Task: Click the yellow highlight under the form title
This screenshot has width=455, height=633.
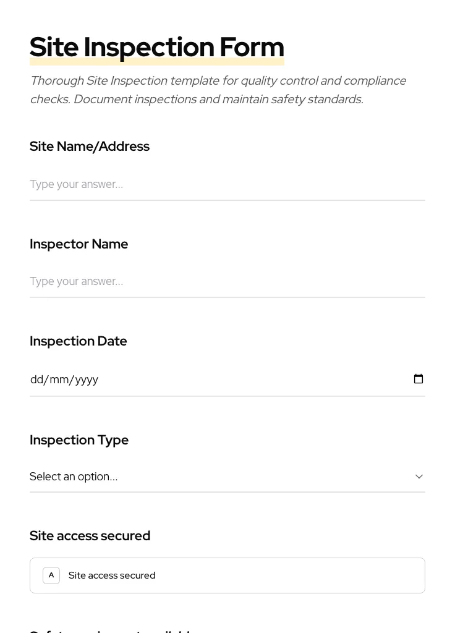Action: point(157,62)
